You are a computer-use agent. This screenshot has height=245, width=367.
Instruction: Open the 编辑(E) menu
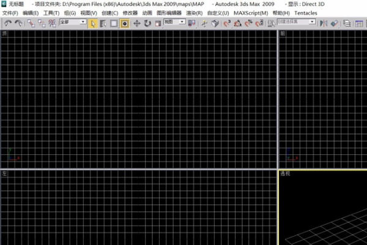coord(31,13)
